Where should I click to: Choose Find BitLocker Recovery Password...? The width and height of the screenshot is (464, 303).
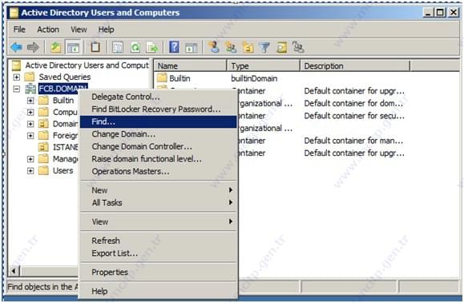pos(159,109)
